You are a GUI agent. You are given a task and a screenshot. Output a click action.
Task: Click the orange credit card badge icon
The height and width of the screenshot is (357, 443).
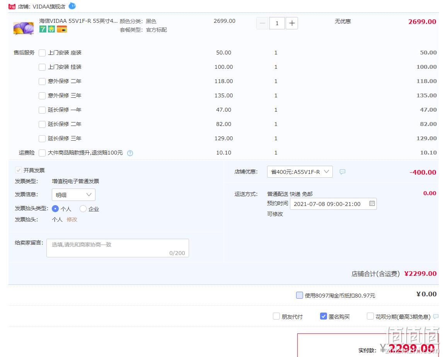(61, 29)
